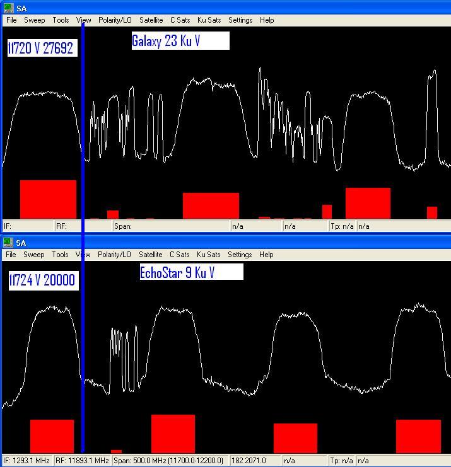The height and width of the screenshot is (467, 451).
Task: Click Tp: n/a field in top window
Action: point(342,226)
